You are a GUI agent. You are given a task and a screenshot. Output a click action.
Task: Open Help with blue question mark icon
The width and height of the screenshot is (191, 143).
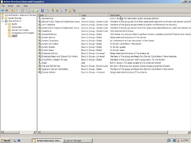point(42,11)
